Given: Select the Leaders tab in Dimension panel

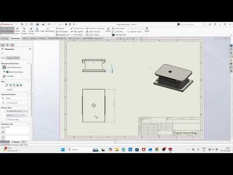Looking at the screenshot, I should pos(10,58).
